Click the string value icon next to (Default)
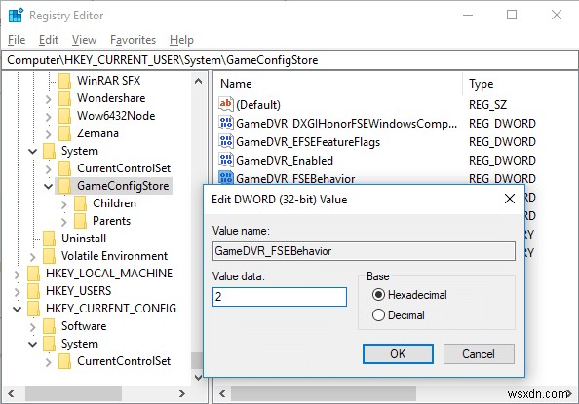579x404 pixels. pos(225,104)
